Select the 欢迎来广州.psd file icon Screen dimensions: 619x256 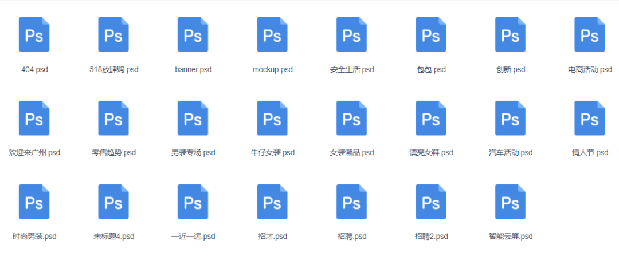tap(34, 118)
